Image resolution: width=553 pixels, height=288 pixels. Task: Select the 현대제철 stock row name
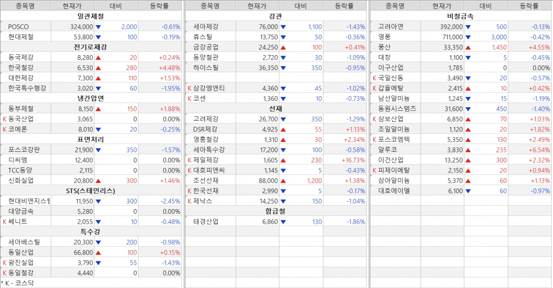(21, 37)
